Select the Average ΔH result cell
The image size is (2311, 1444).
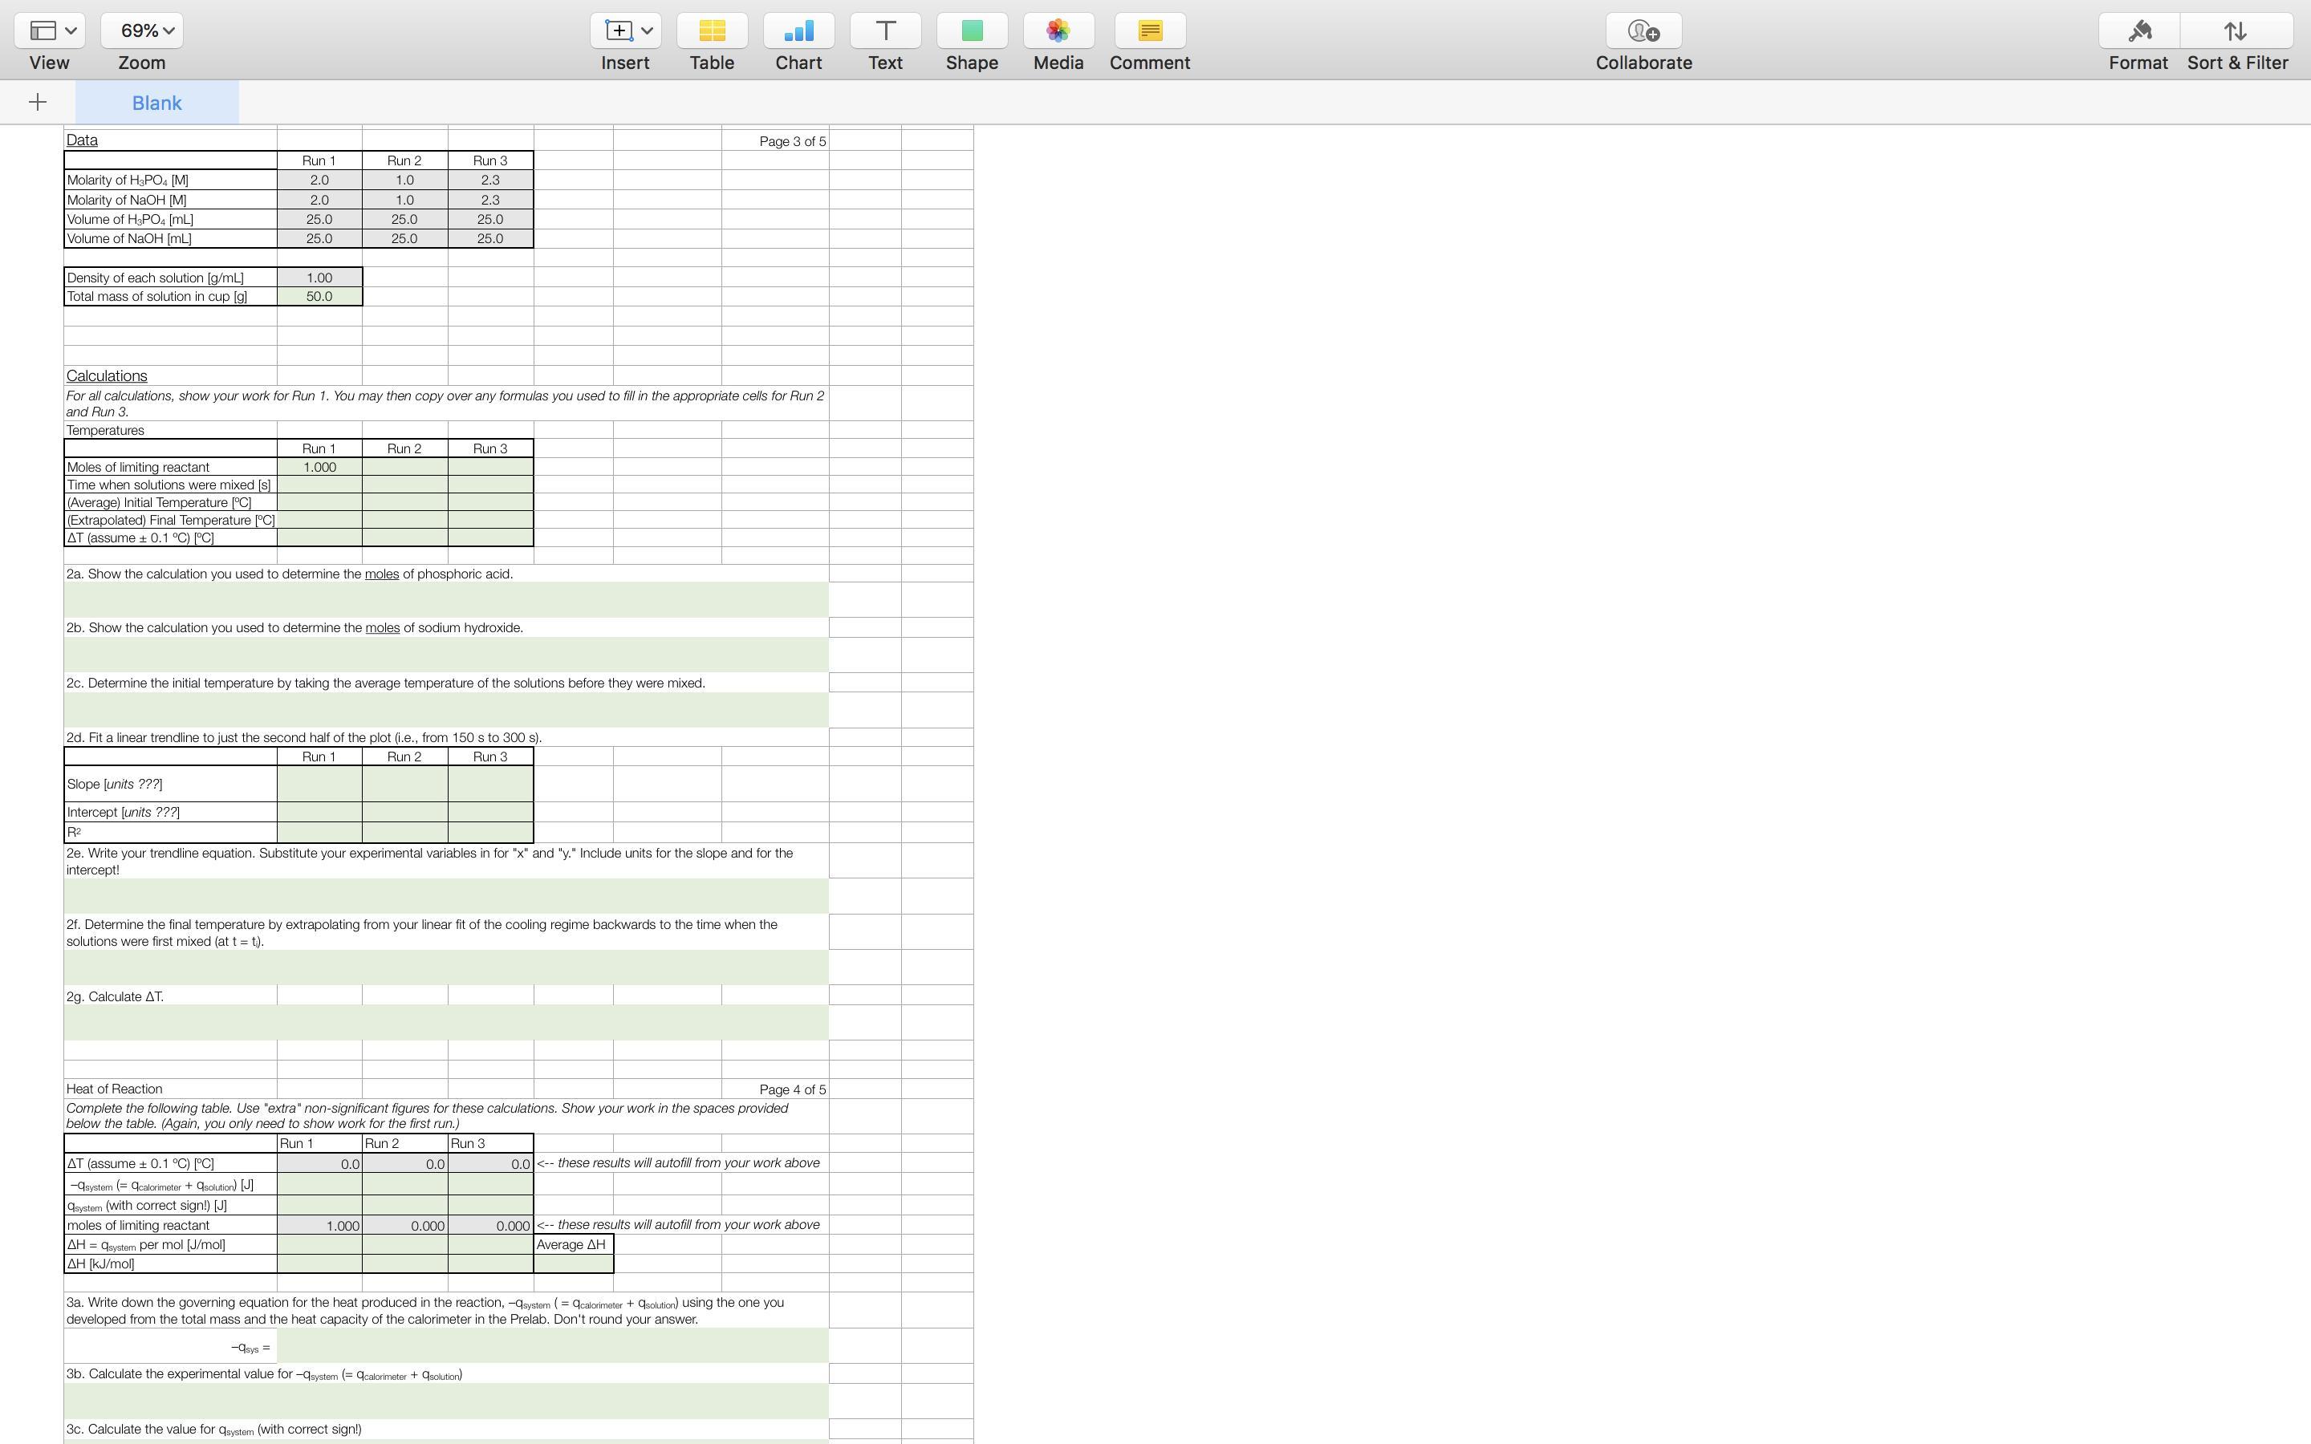[573, 1263]
